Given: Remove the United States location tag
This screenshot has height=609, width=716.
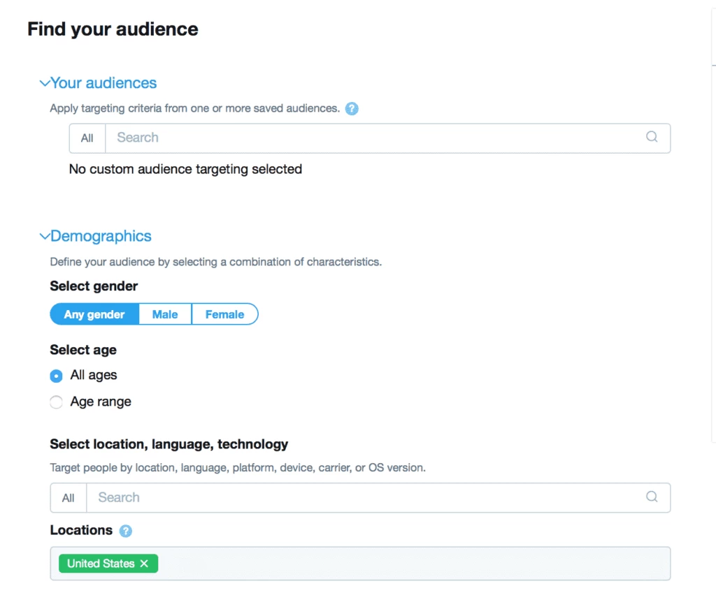Looking at the screenshot, I should [144, 564].
